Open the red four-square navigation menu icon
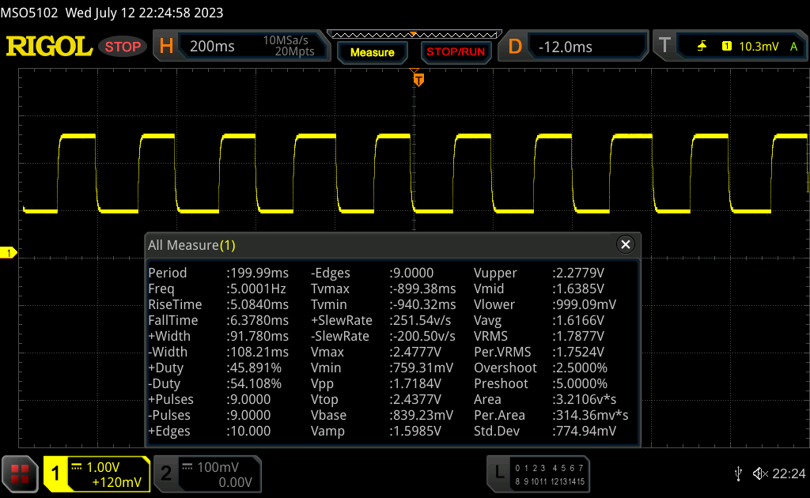810x498 pixels. click(20, 473)
